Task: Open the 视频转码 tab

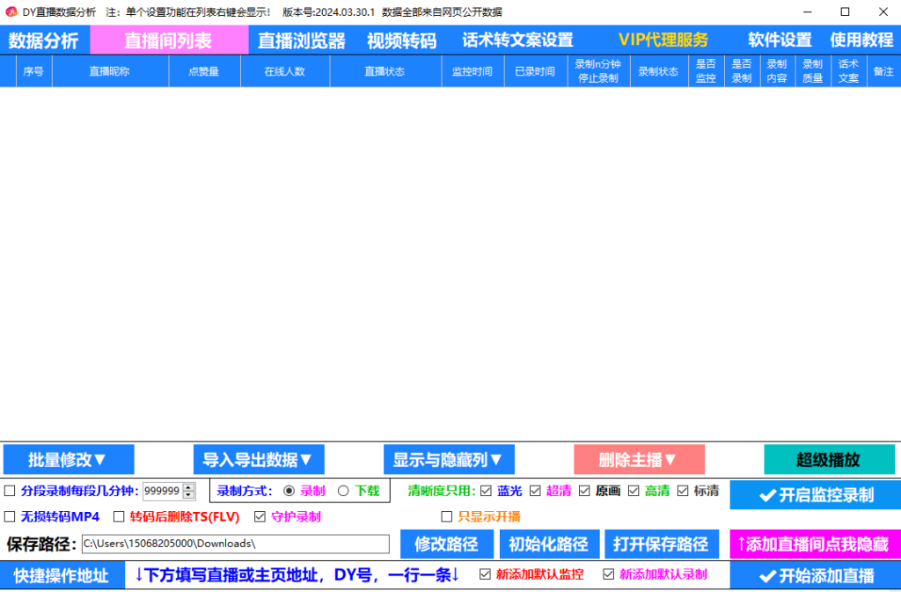Action: tap(401, 39)
